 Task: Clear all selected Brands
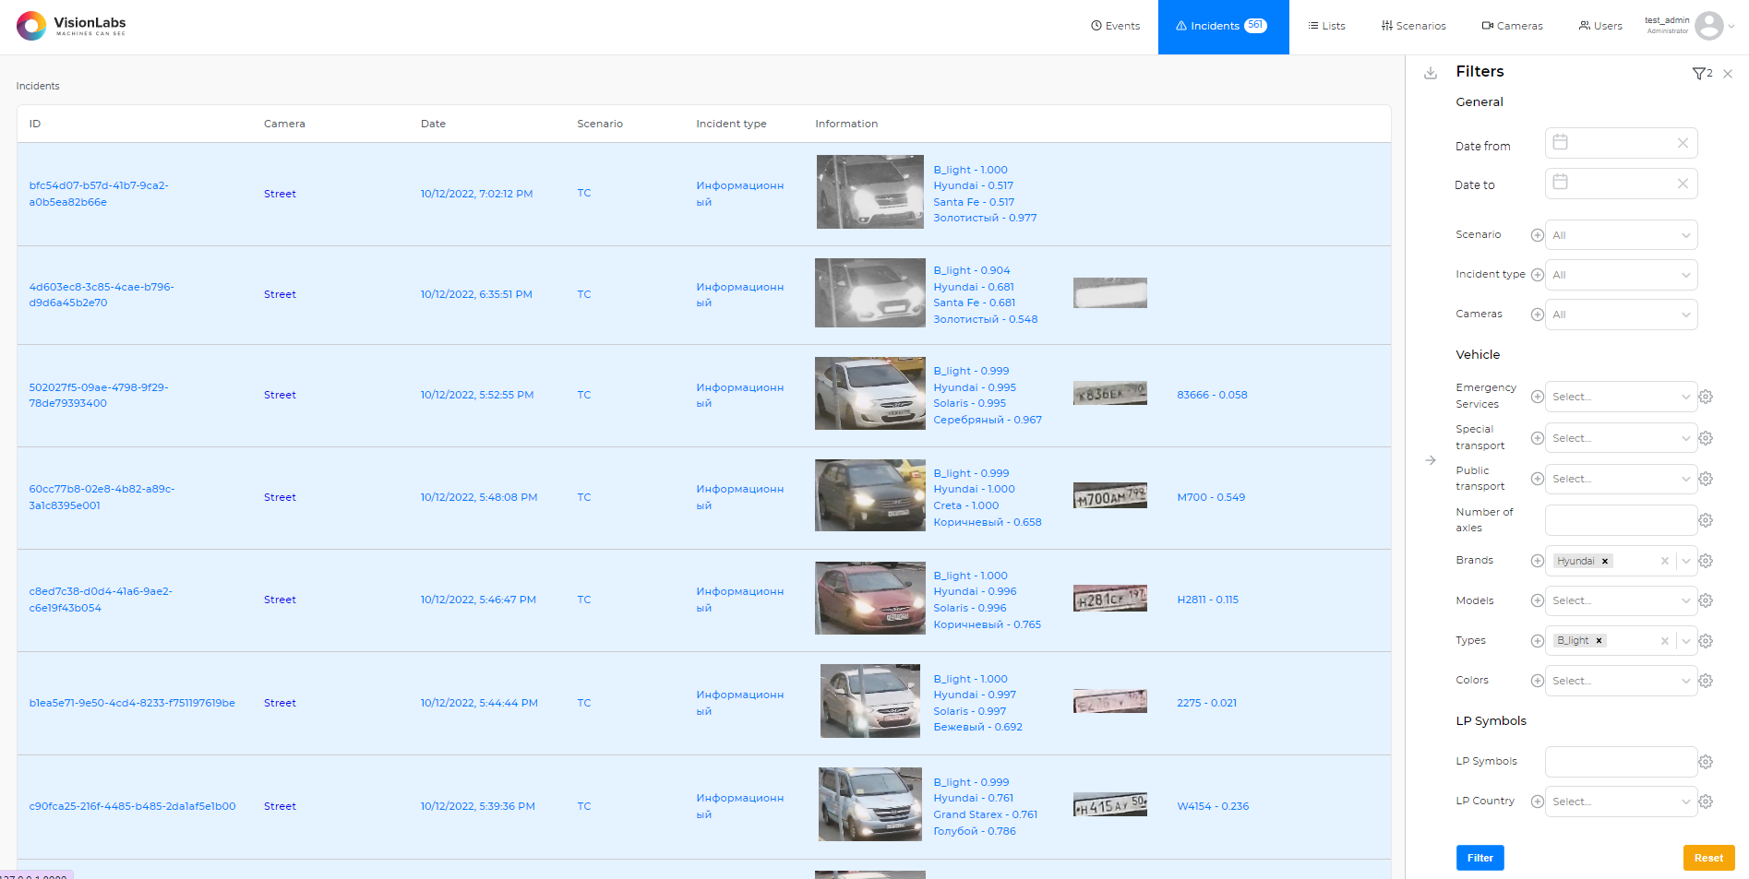point(1665,561)
